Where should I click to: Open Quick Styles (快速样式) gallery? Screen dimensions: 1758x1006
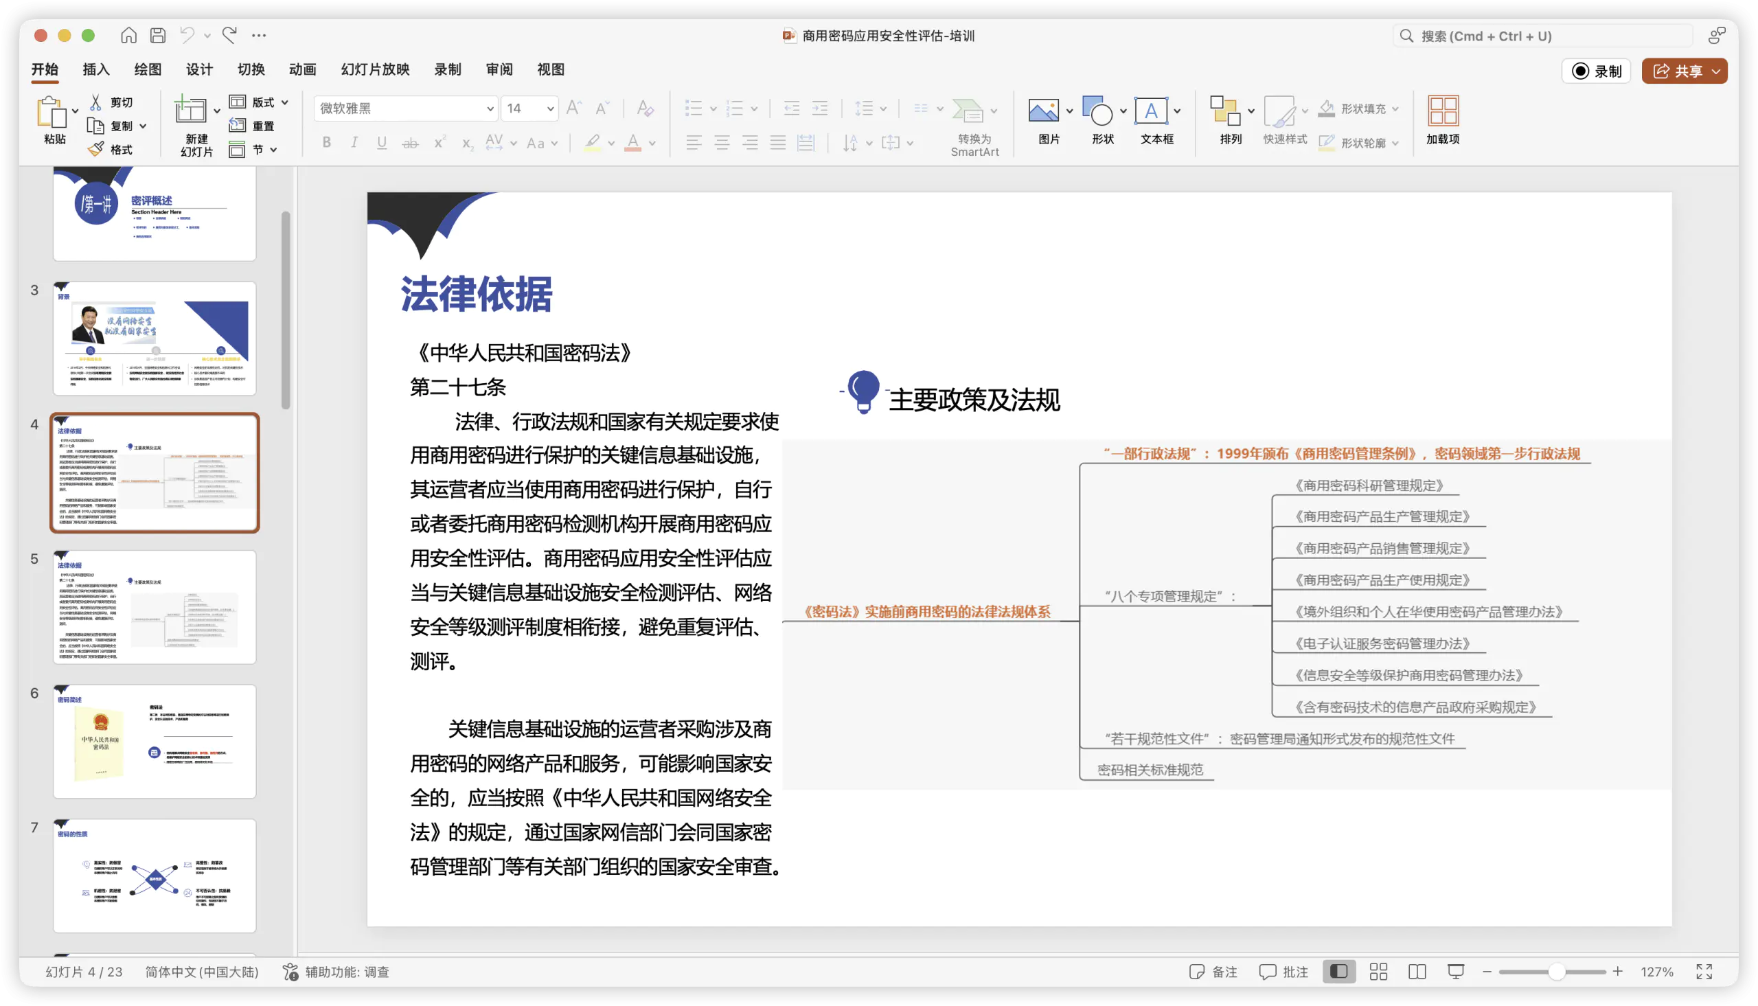(x=1279, y=111)
